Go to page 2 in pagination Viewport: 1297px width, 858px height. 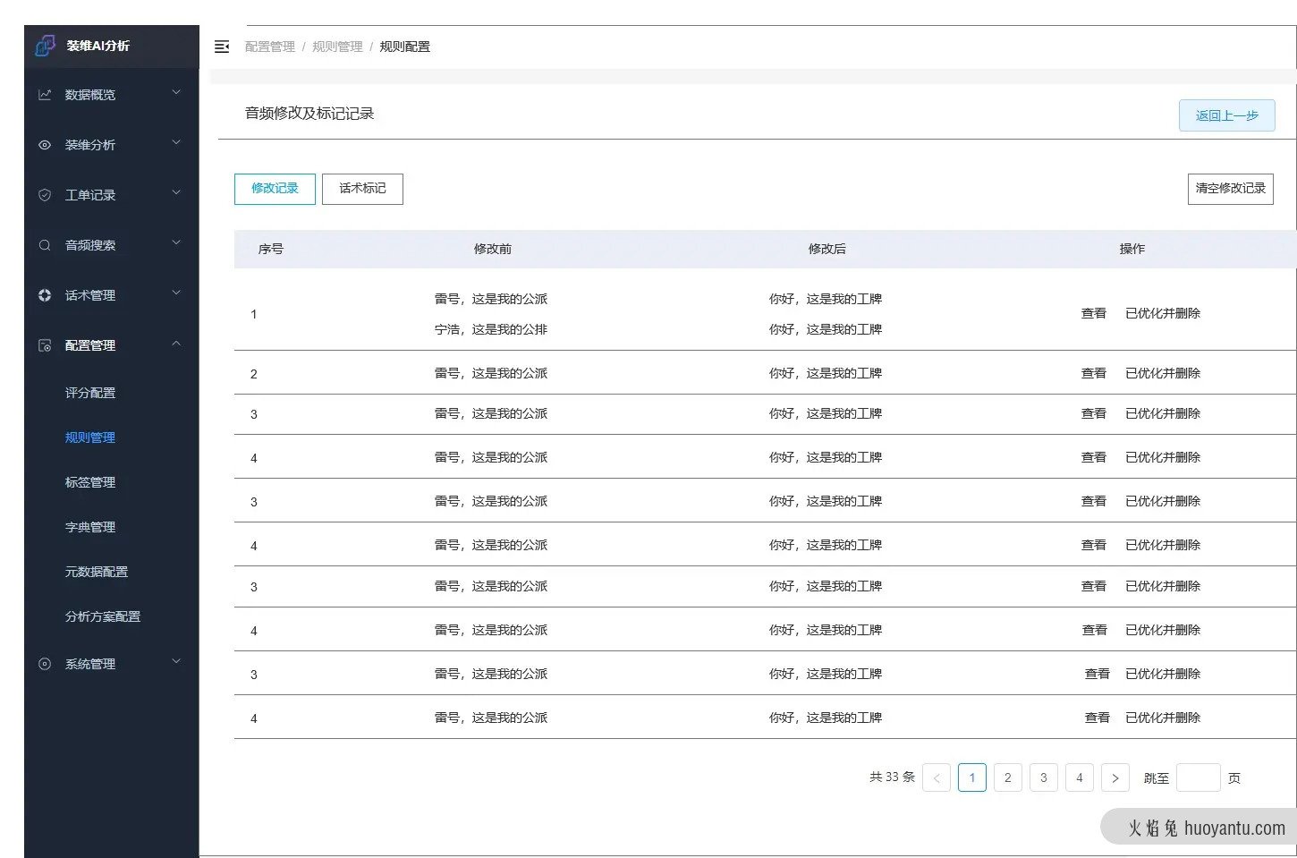tap(1008, 777)
